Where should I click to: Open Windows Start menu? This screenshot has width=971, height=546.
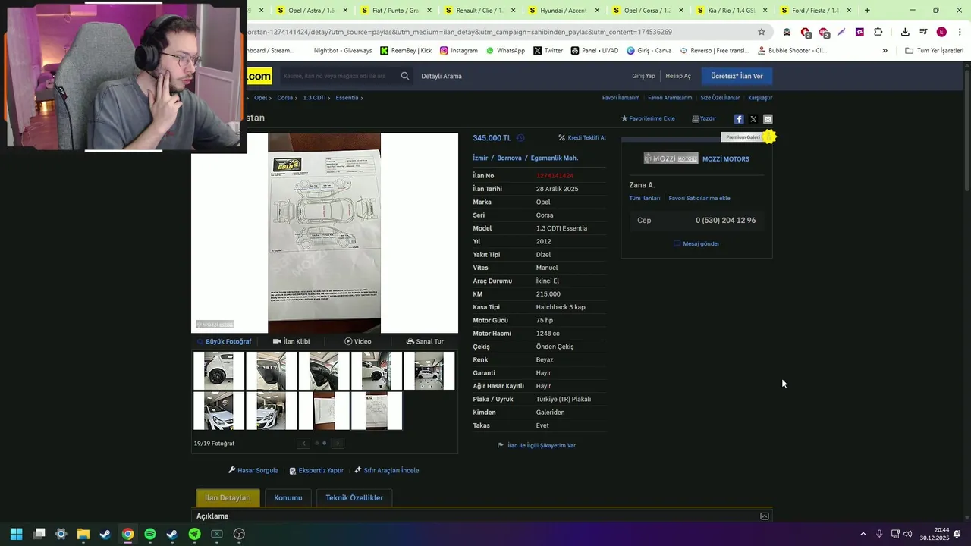pos(16,534)
